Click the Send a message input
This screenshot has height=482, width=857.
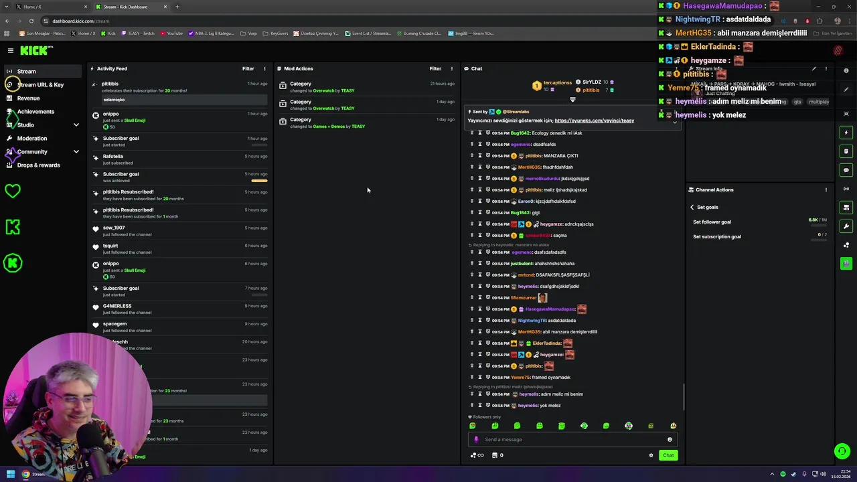coord(572,439)
